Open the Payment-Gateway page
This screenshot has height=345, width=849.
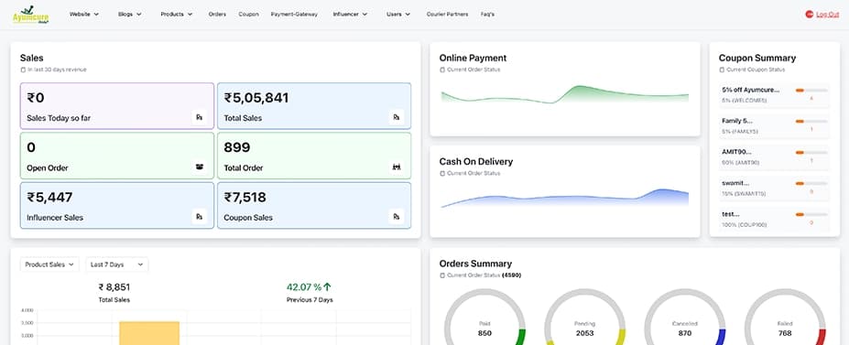[294, 14]
